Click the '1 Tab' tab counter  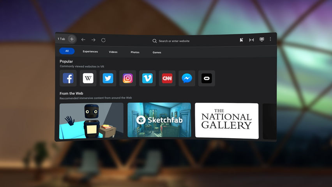tap(62, 39)
